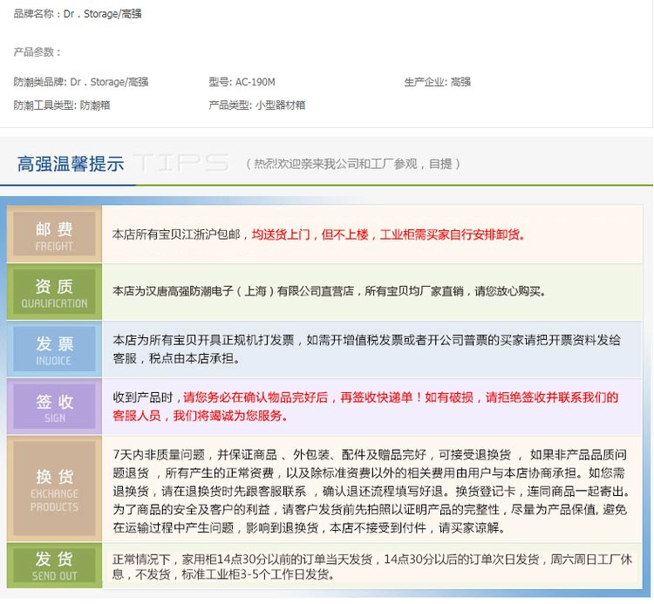
Task: Click the purple 签收 SIGN badge
Action: point(54,407)
